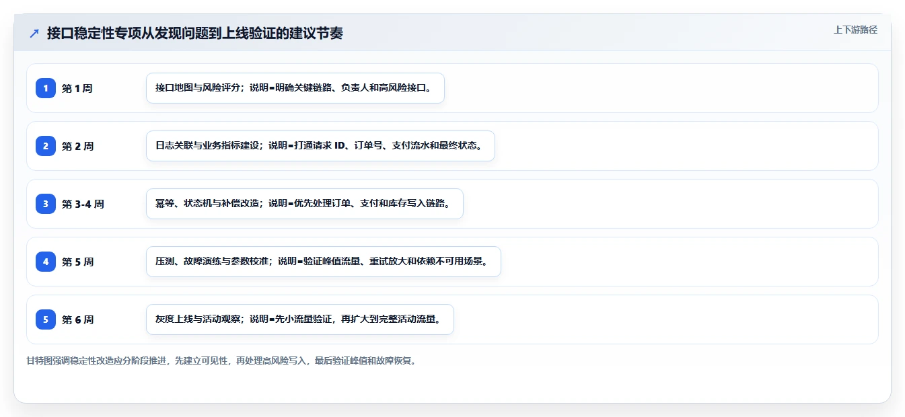Click the 第 5 周 label
Viewport: 905px width, 417px height.
(77, 262)
